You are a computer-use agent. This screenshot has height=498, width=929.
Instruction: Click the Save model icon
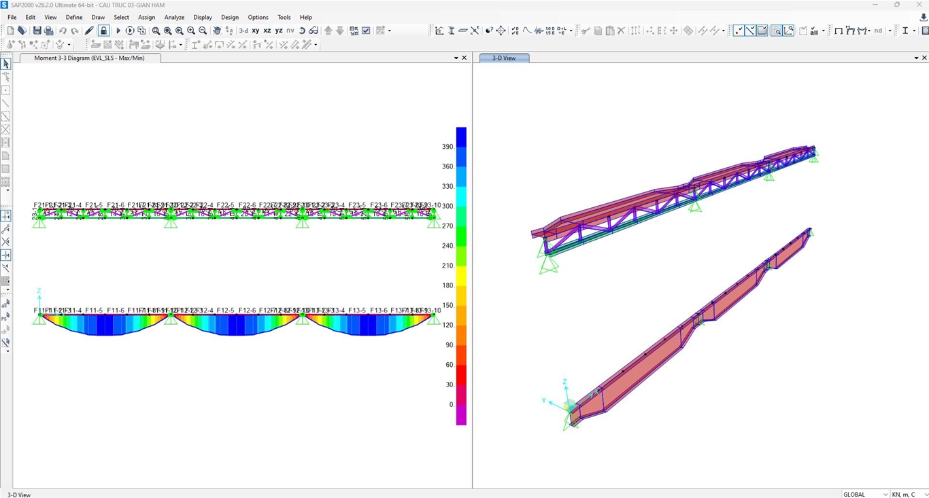coord(37,31)
